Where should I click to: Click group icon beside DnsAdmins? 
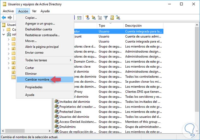coord(56,127)
